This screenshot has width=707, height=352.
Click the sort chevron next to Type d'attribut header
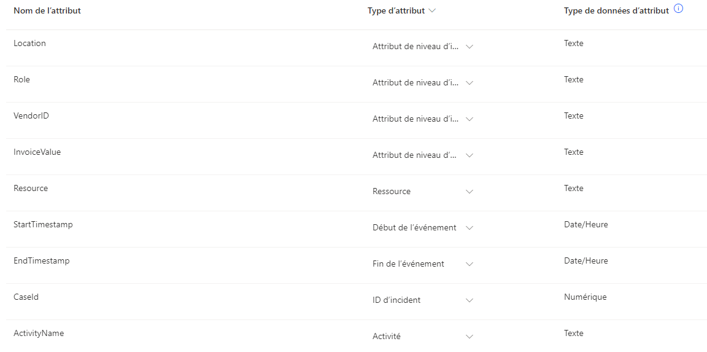point(433,11)
